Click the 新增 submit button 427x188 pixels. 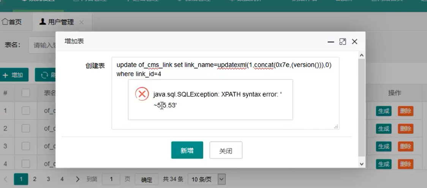pyautogui.click(x=187, y=150)
